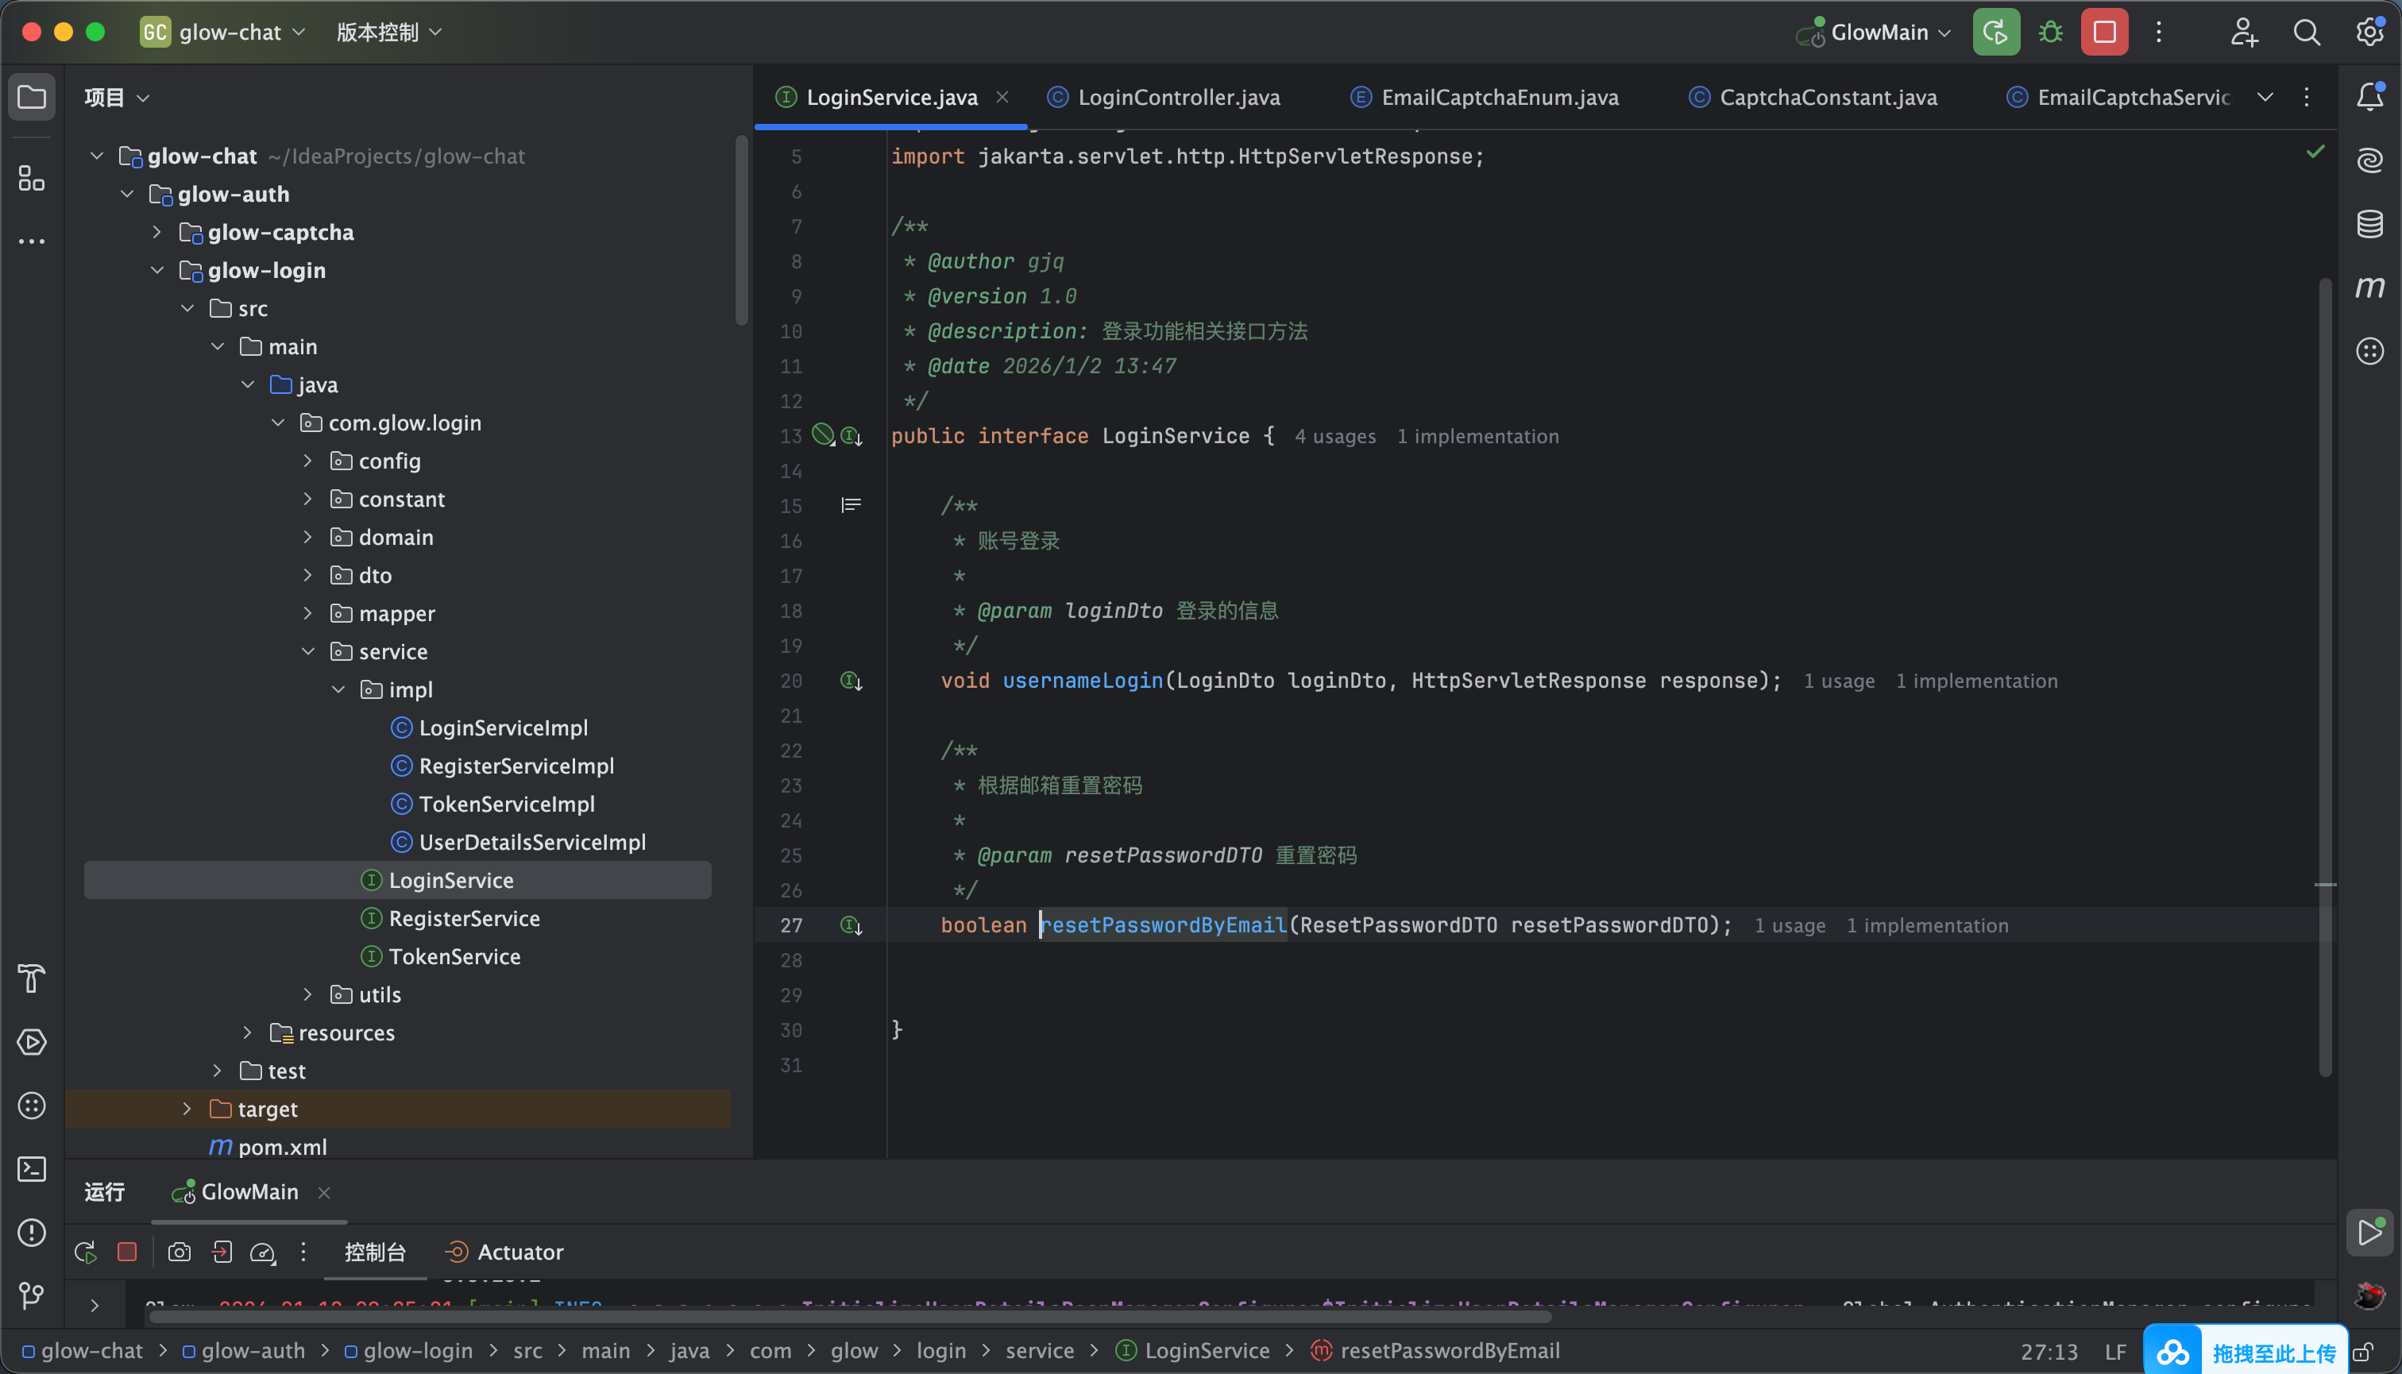Collapse the service package folder
The height and width of the screenshot is (1374, 2402).
pos(307,651)
